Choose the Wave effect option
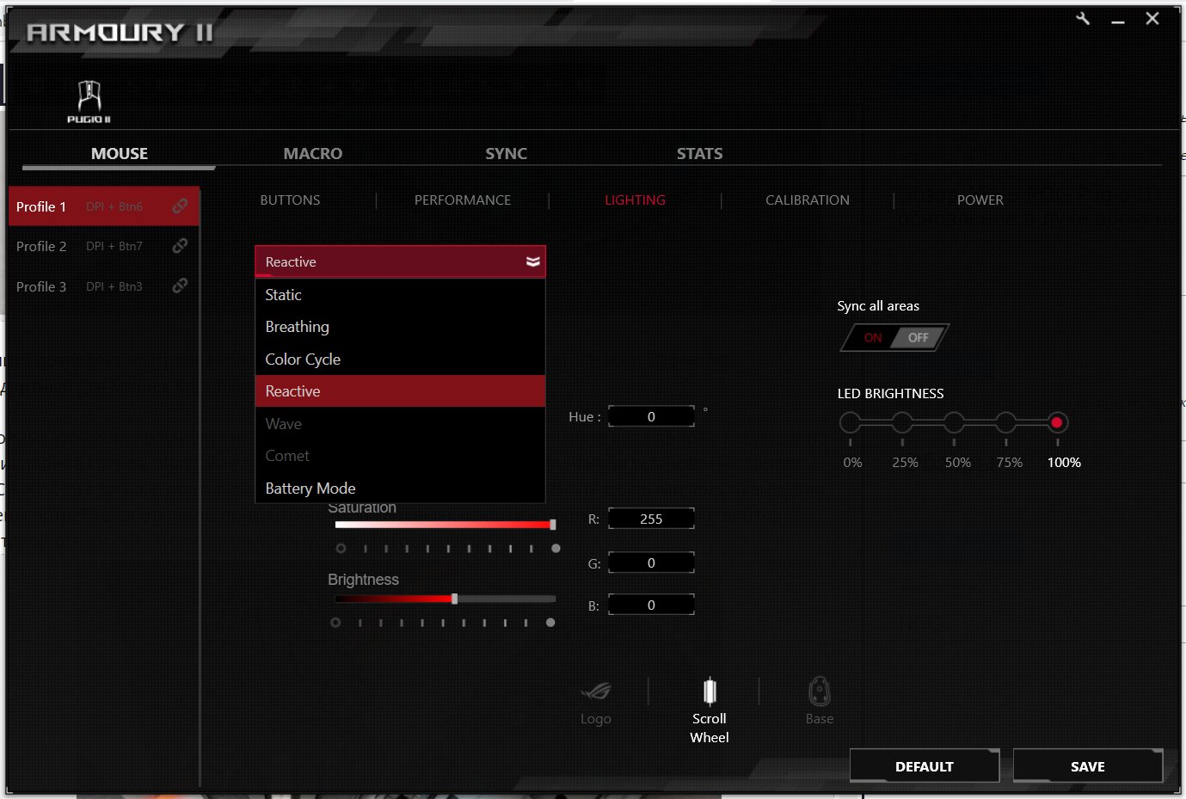The image size is (1186, 799). tap(400, 424)
